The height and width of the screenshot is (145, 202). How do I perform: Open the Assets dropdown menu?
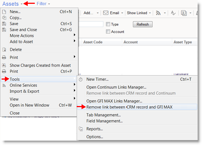[x=13, y=4]
